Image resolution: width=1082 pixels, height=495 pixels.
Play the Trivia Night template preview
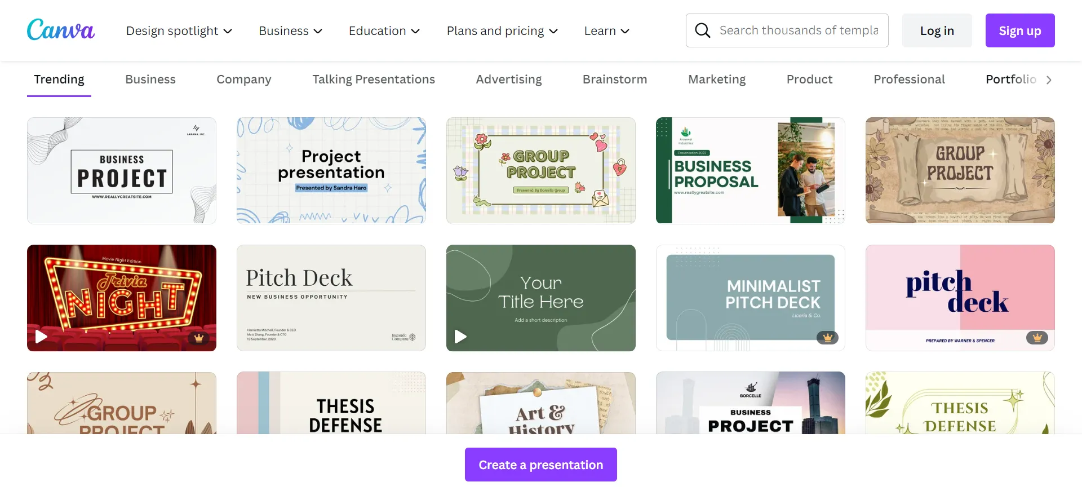[41, 337]
